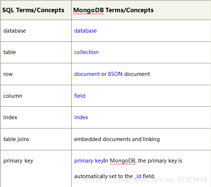Open the field link
Screen dimensions: 211x187
[80, 96]
